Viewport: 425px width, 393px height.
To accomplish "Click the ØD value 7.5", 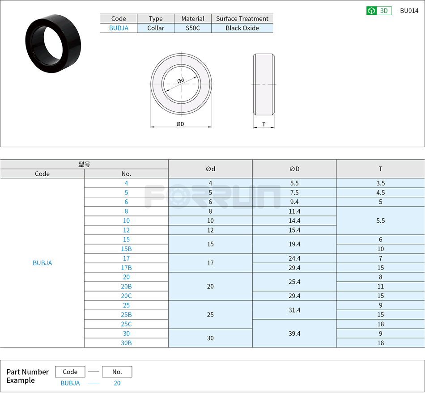I will pos(294,193).
